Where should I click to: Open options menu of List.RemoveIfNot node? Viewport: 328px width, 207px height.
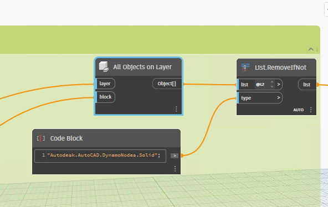(x=311, y=110)
